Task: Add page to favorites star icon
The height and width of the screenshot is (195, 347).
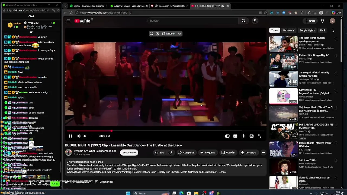Action: [x=265, y=13]
